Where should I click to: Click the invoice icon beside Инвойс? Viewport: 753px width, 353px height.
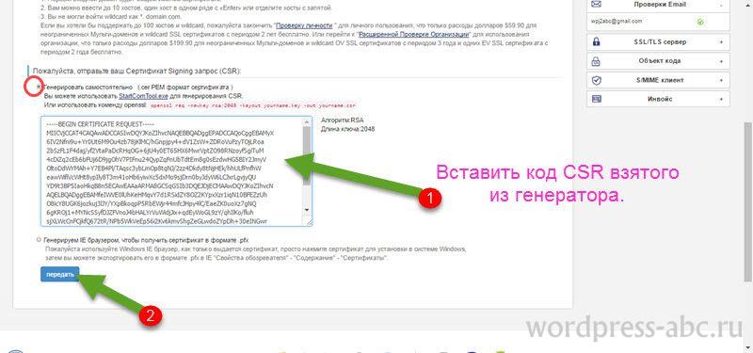coord(597,99)
